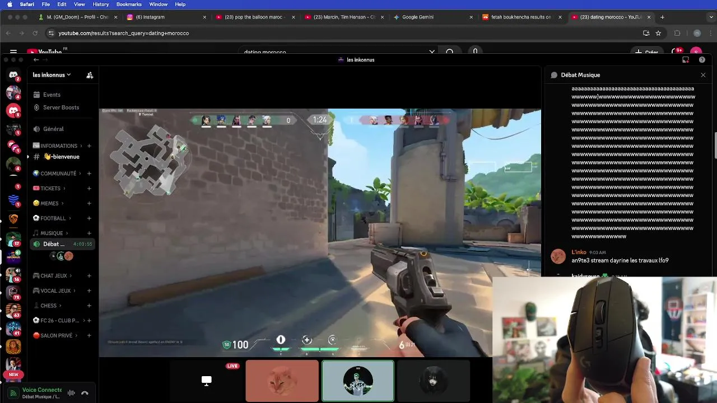Expand the INFORMATIONS category
717x403 pixels.
pos(58,146)
